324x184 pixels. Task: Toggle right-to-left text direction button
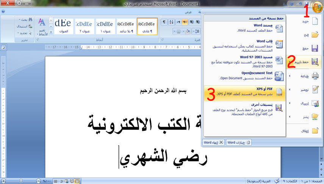click(x=185, y=22)
